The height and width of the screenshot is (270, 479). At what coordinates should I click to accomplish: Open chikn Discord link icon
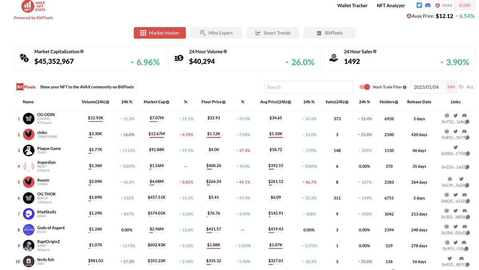pos(464,131)
